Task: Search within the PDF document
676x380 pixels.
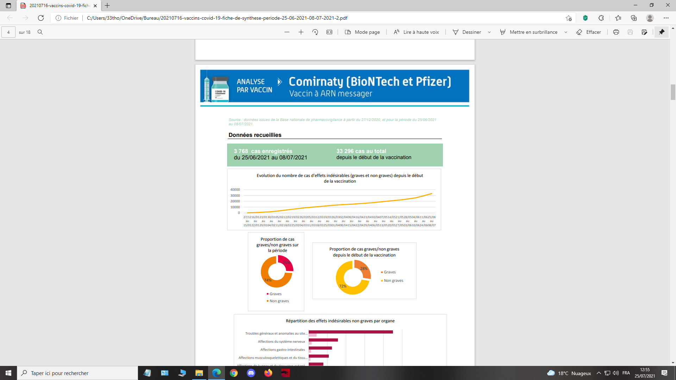Action: [x=40, y=32]
